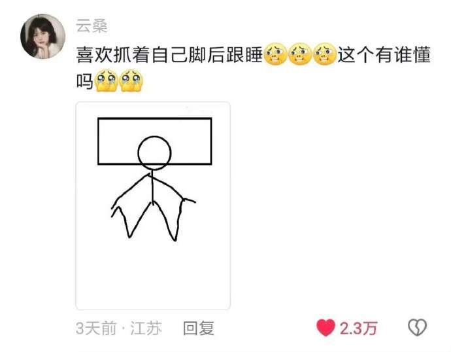Select the comment text 喜欢抓着自己脚后跟睡
The image size is (451, 352).
tap(169, 55)
